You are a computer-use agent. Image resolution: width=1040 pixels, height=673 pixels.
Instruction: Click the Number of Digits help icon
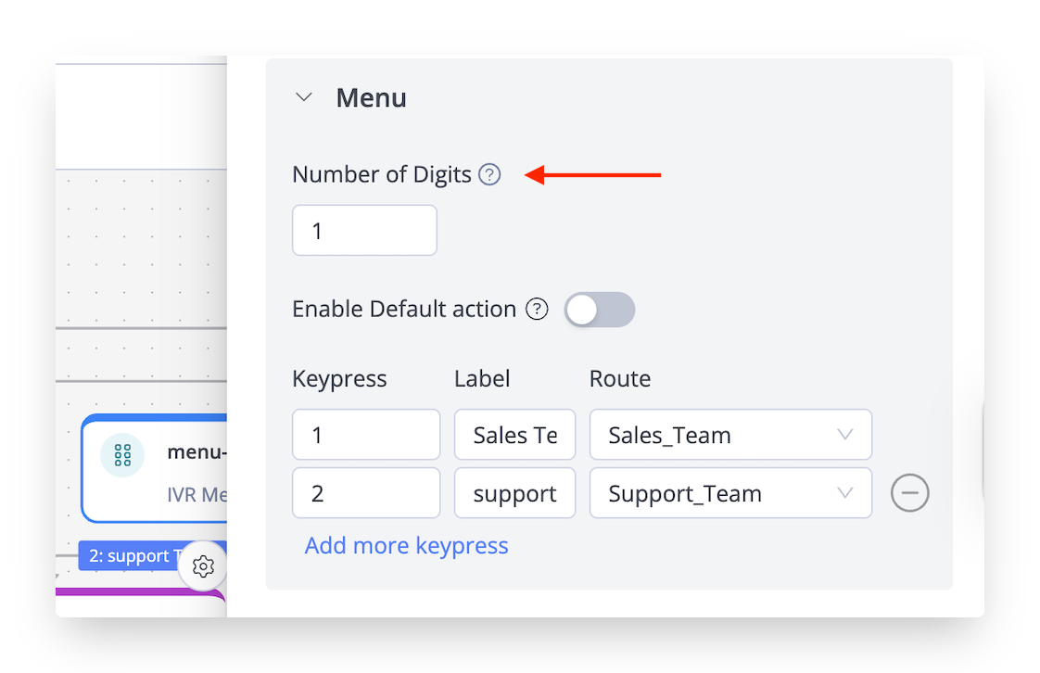(x=489, y=174)
